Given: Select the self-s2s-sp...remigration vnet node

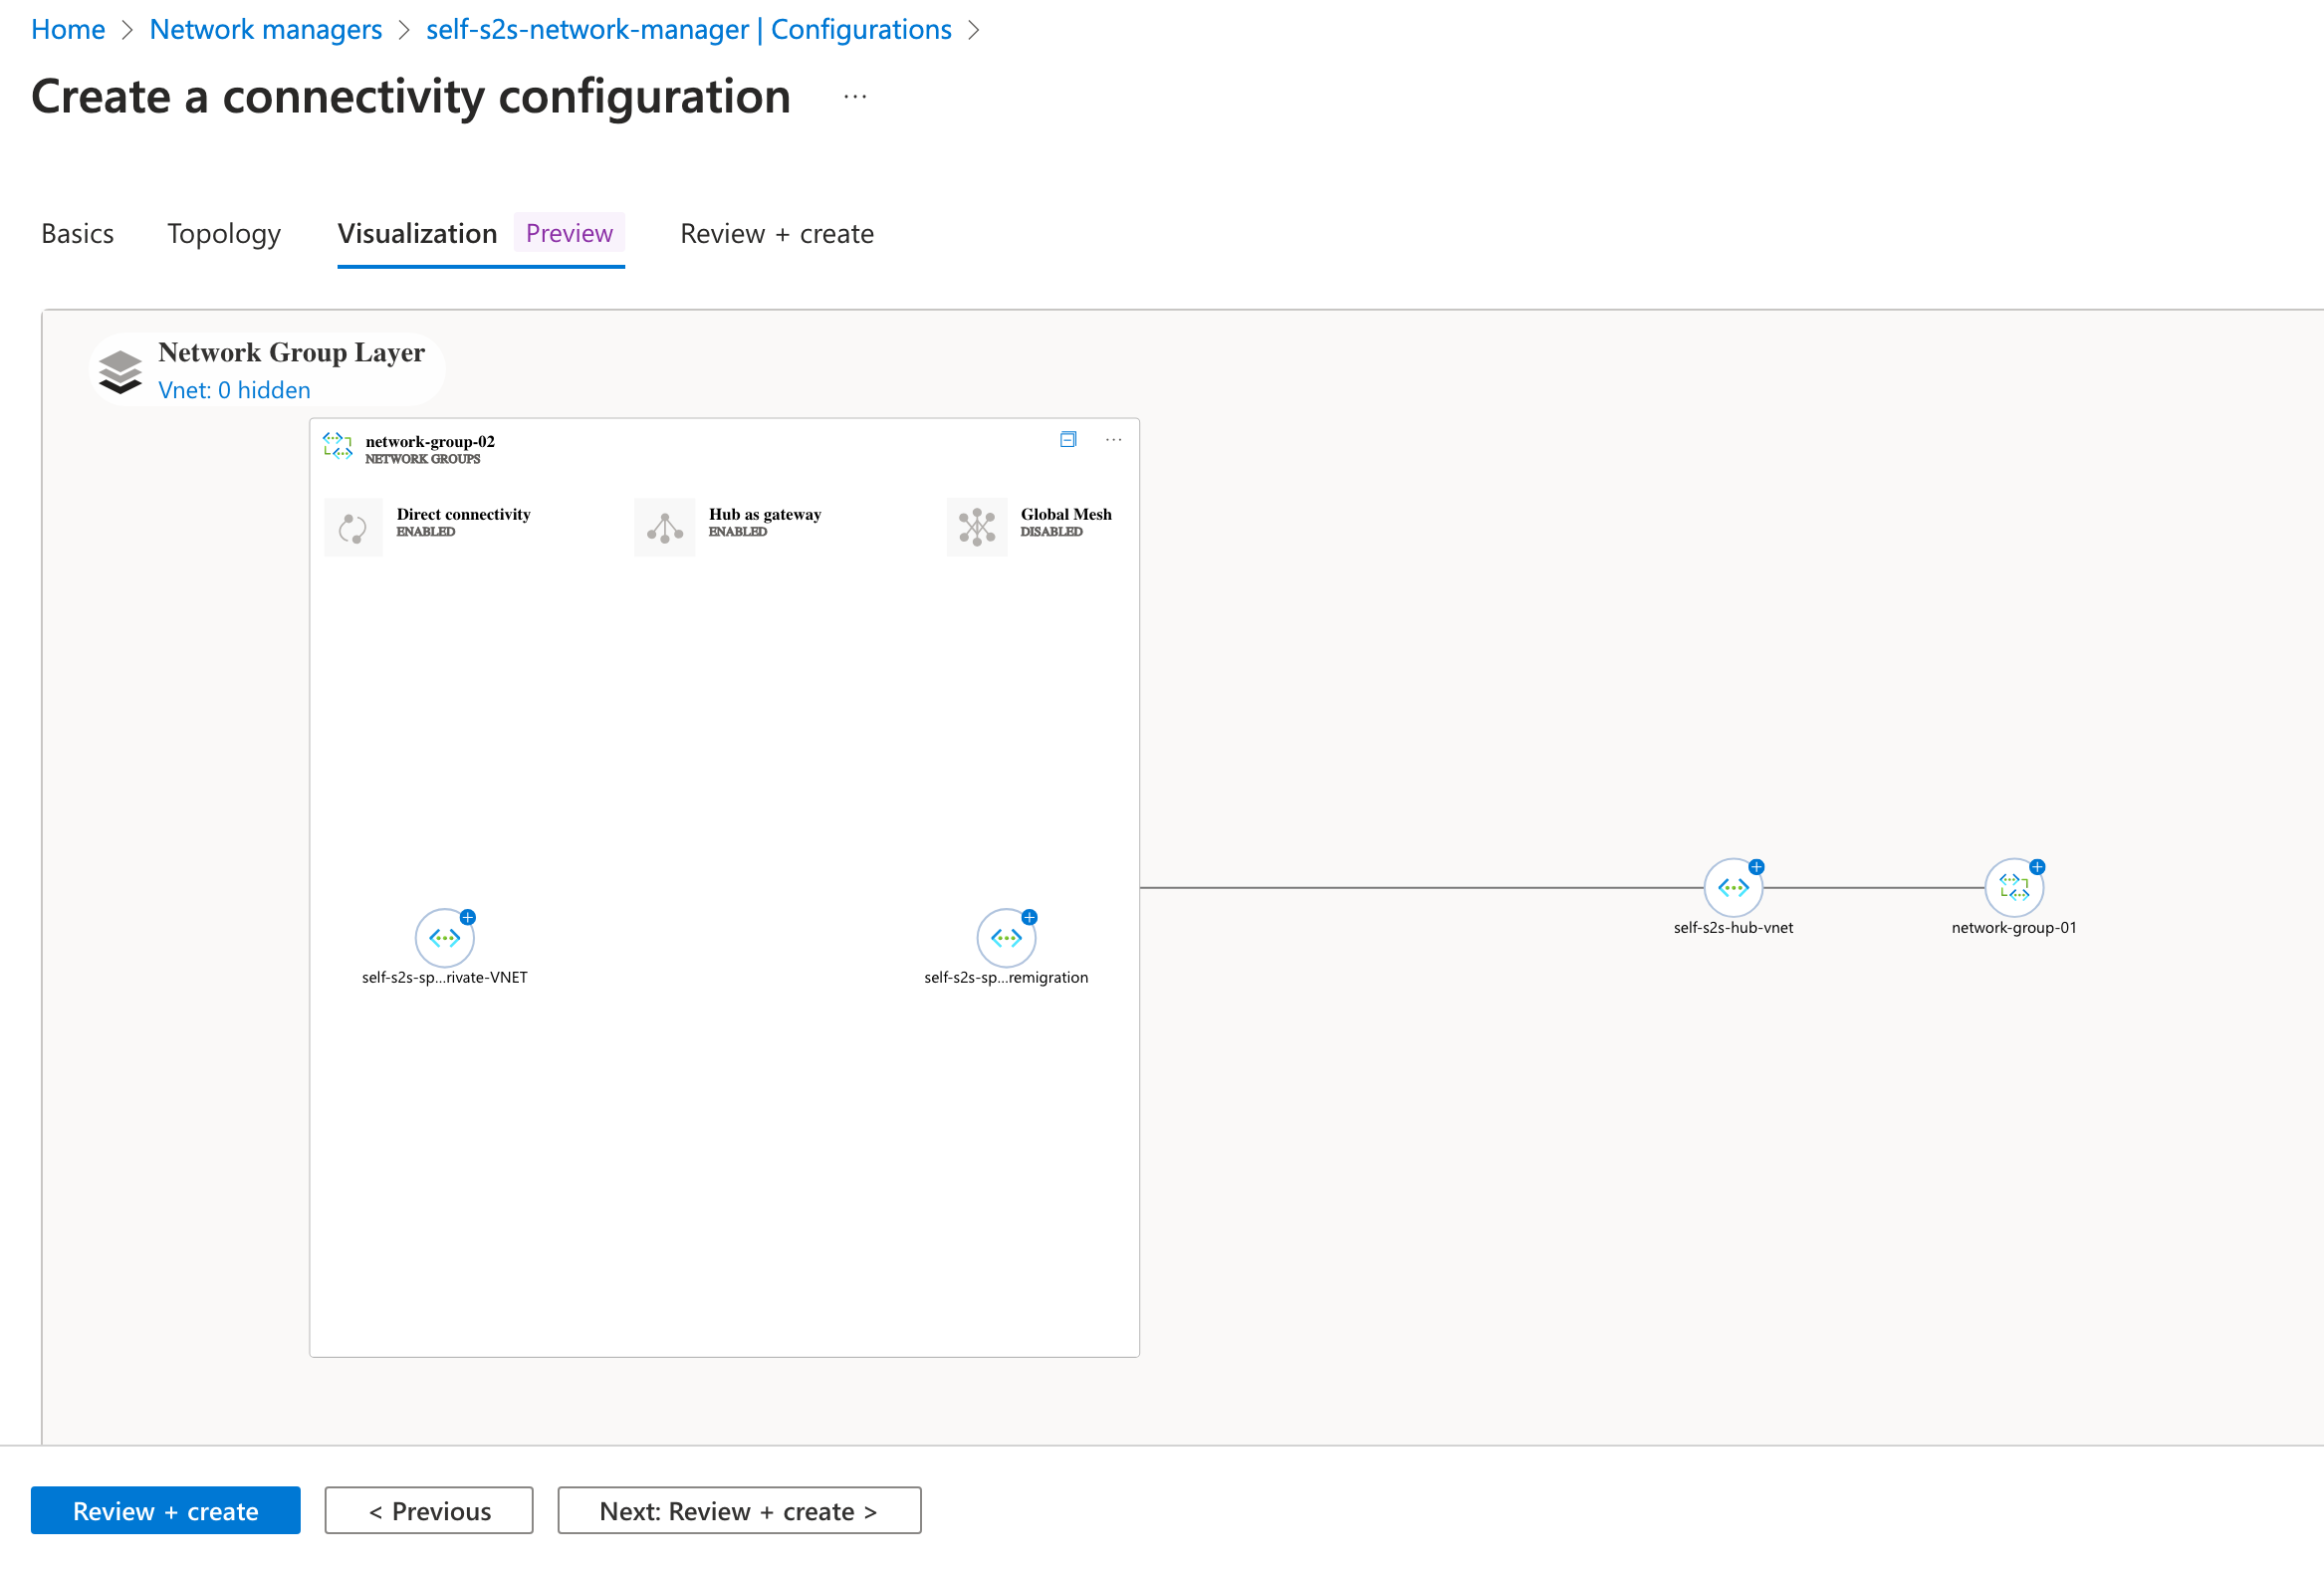Looking at the screenshot, I should click(x=1005, y=938).
